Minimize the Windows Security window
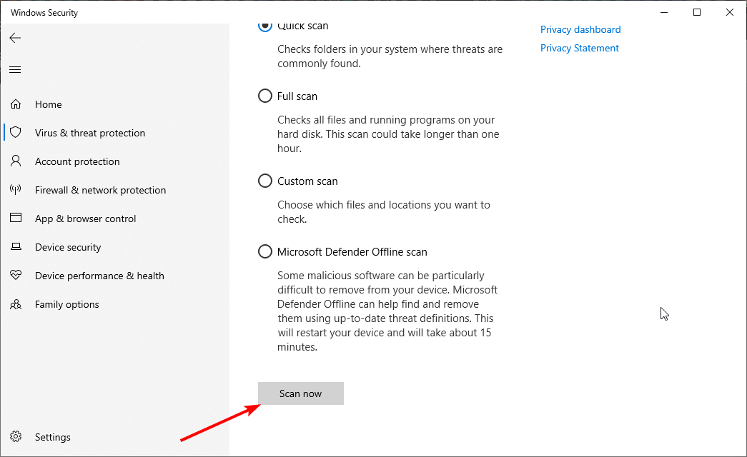Image resolution: width=747 pixels, height=457 pixels. point(664,12)
